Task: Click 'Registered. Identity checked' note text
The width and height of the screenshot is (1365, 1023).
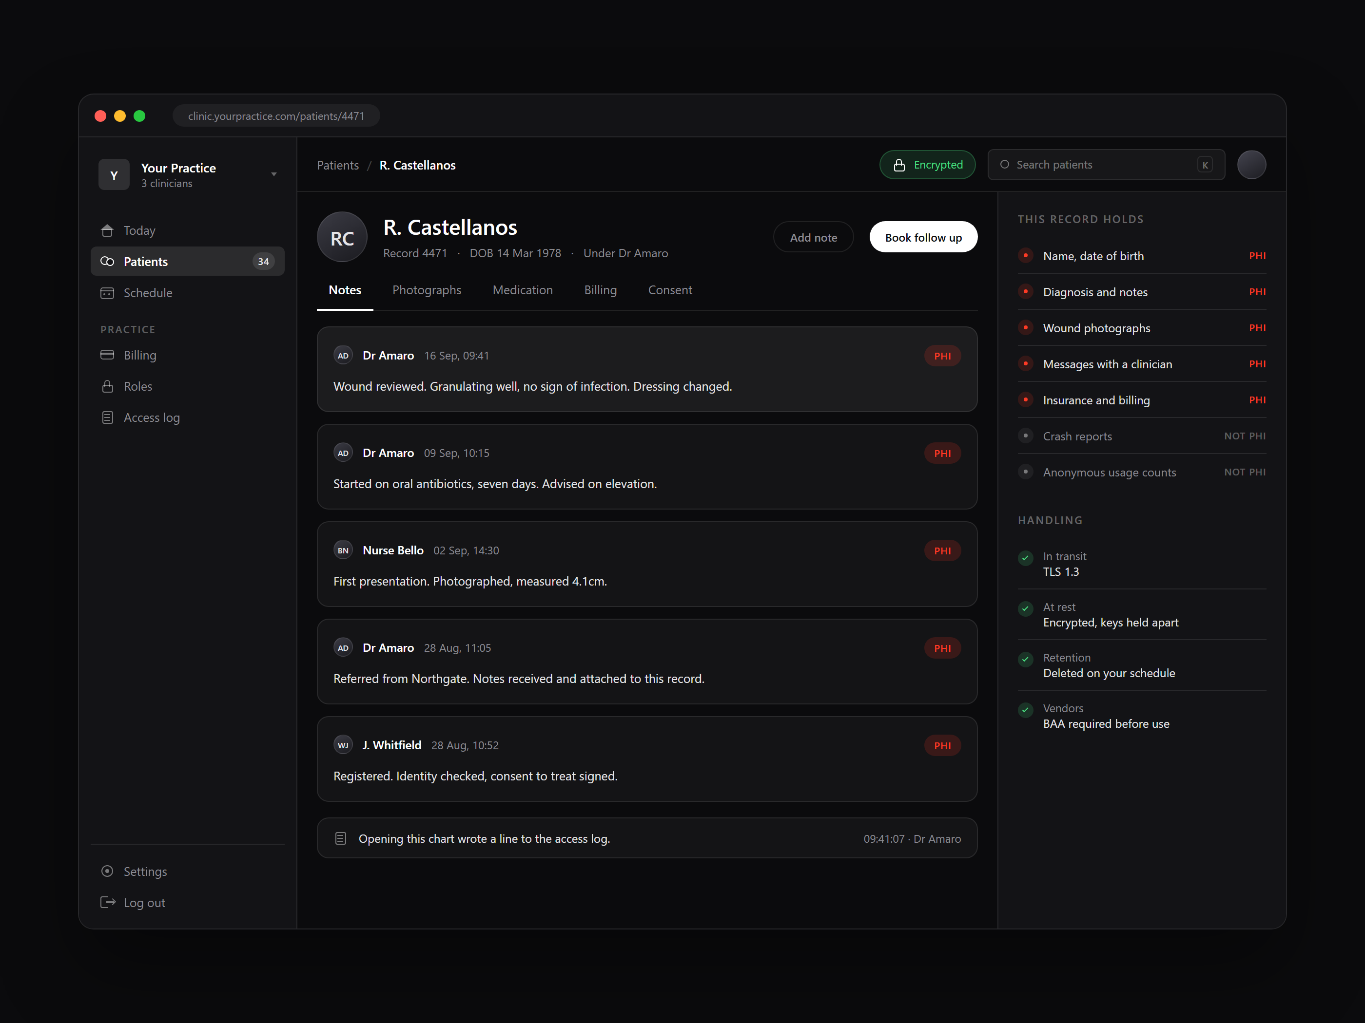Action: [x=475, y=777]
